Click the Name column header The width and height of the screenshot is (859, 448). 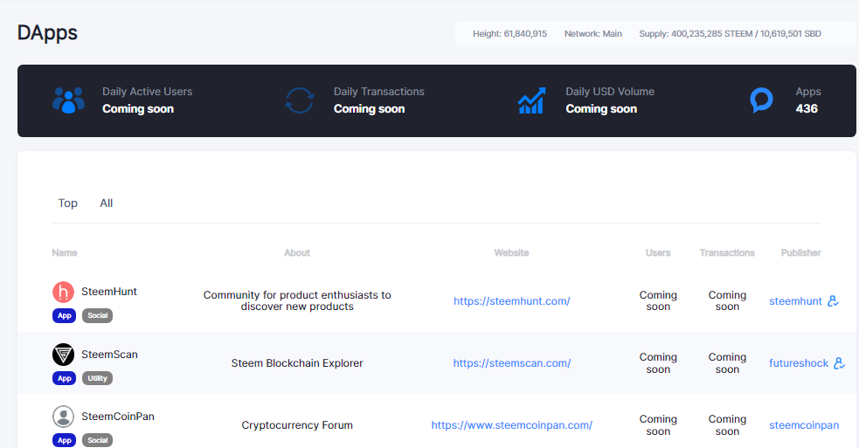click(x=65, y=252)
